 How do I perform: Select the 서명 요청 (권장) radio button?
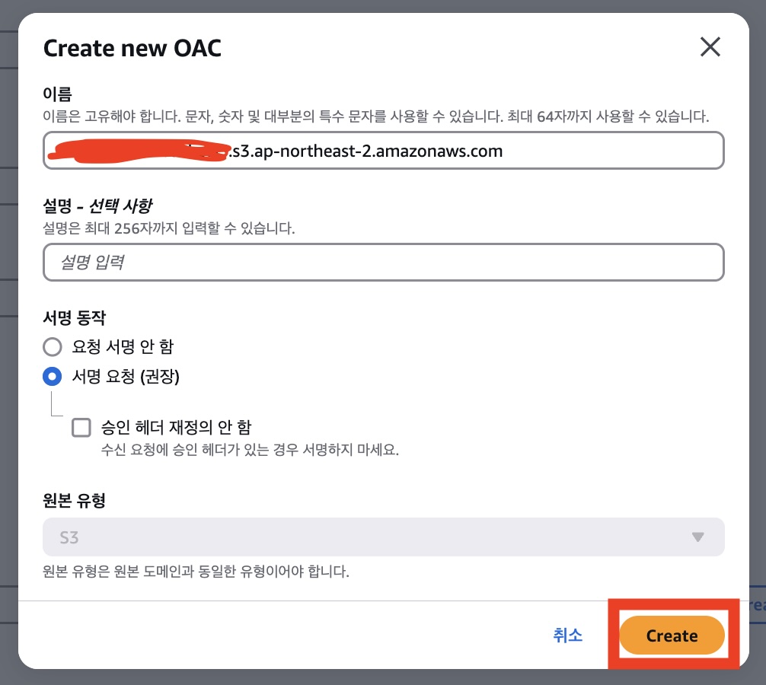tap(53, 377)
